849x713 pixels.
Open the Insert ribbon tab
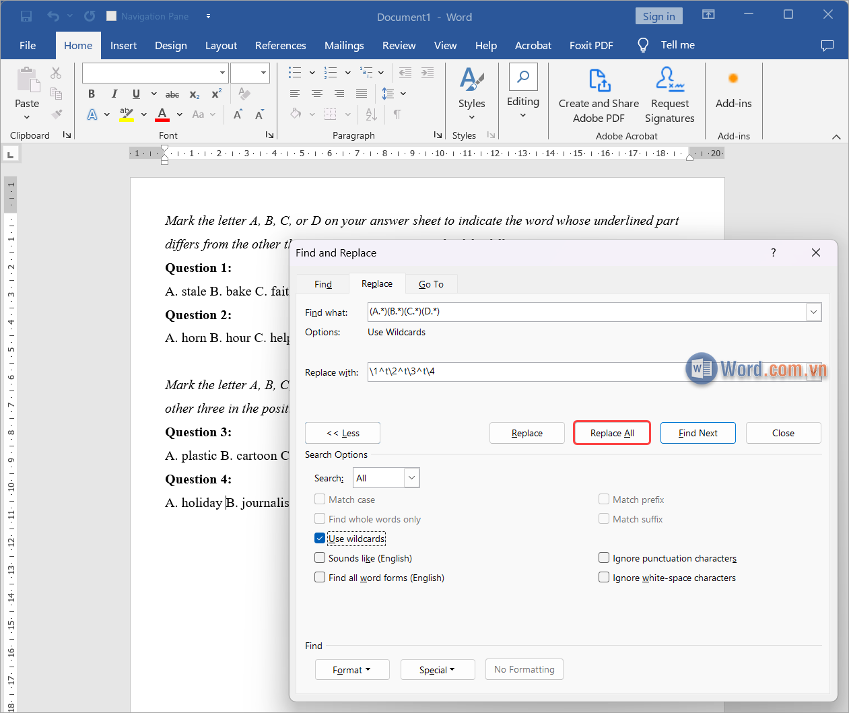coord(123,45)
